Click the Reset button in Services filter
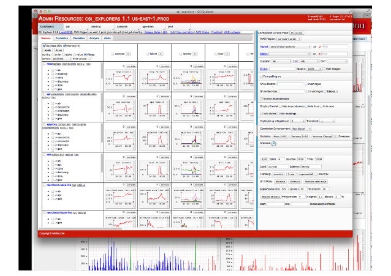Screen dimensions: 391x276 [59, 50]
